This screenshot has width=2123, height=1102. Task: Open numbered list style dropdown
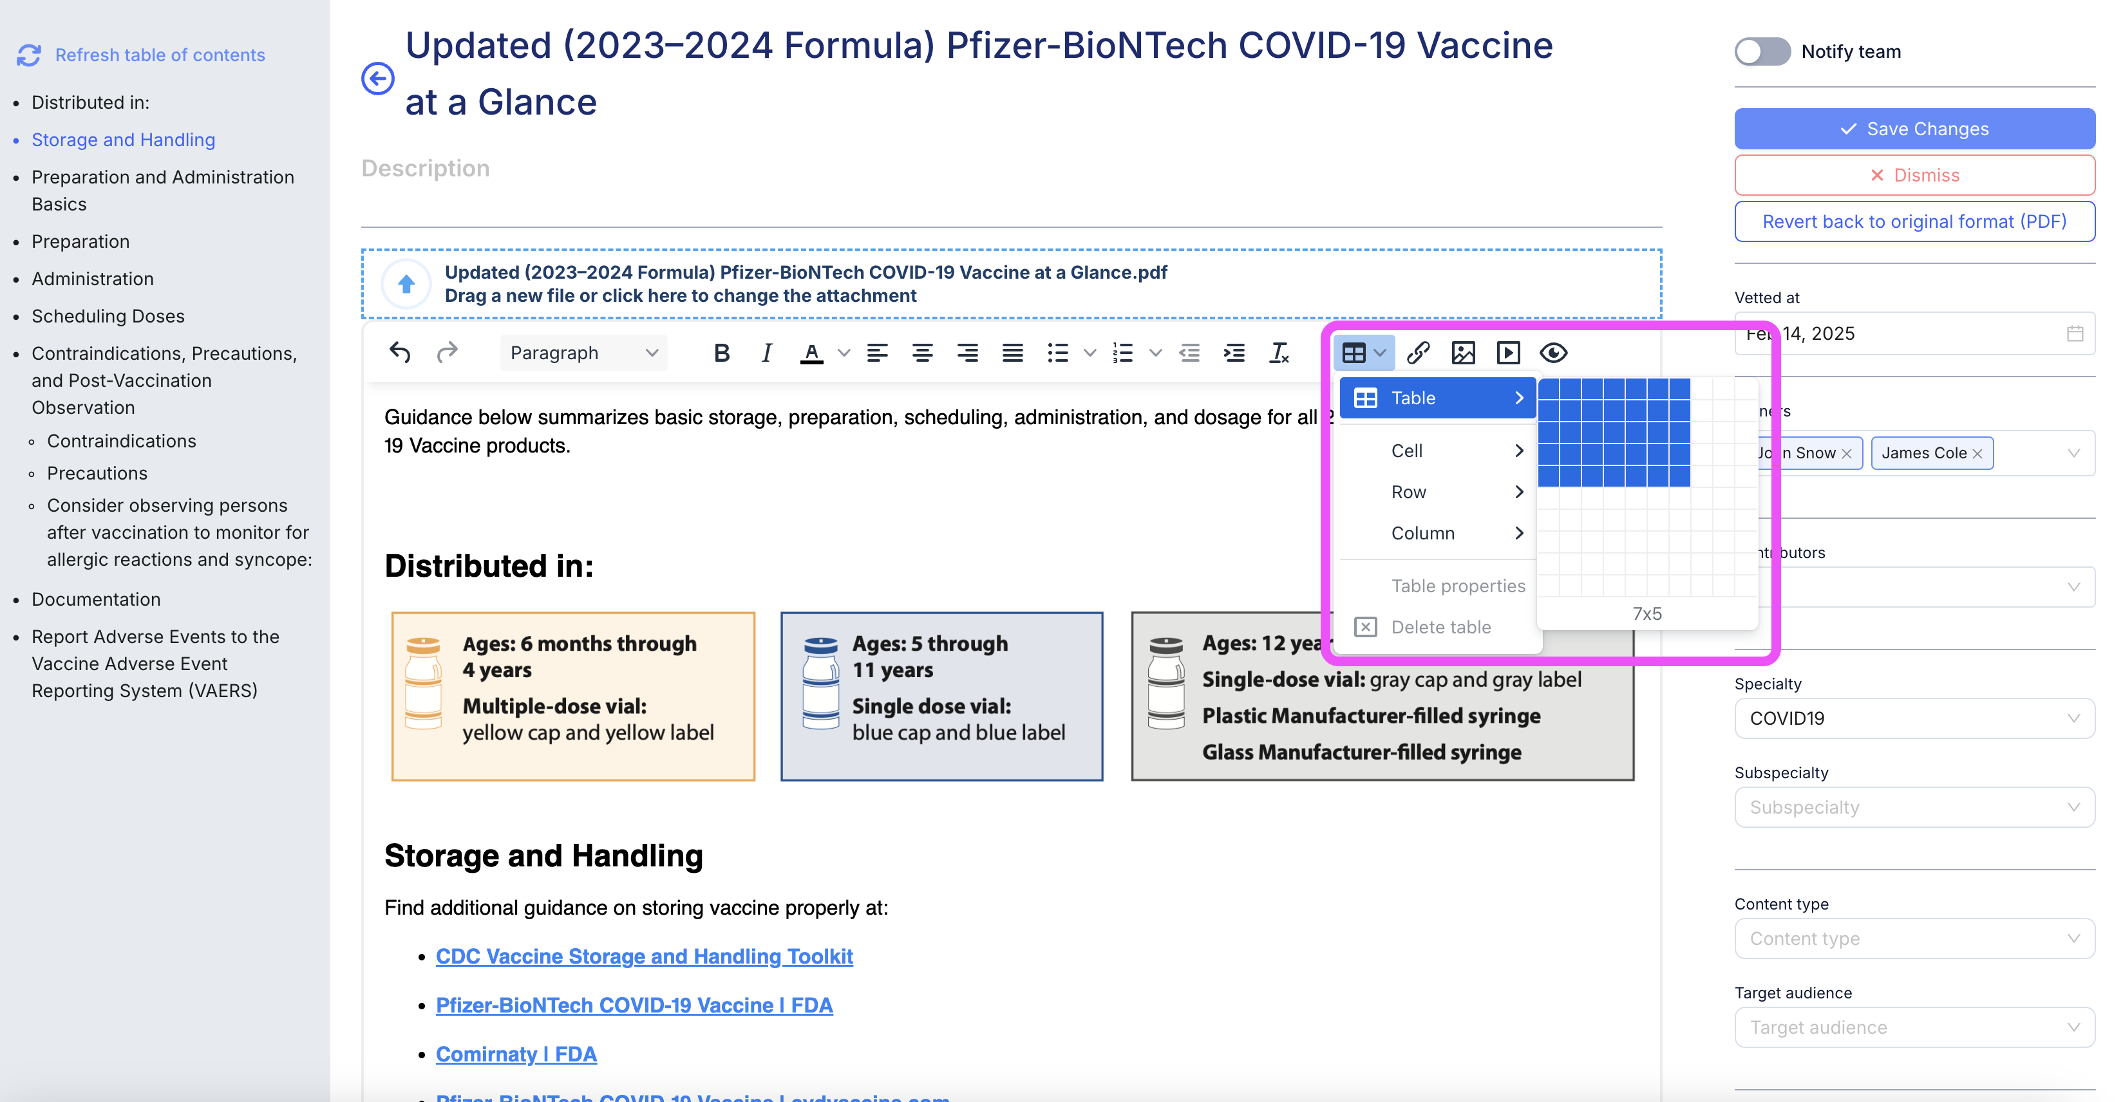pyautogui.click(x=1155, y=353)
